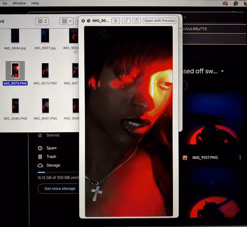Switch Finder view mode with icon view selector
Screen dimensions: 247x227
tap(42, 21)
